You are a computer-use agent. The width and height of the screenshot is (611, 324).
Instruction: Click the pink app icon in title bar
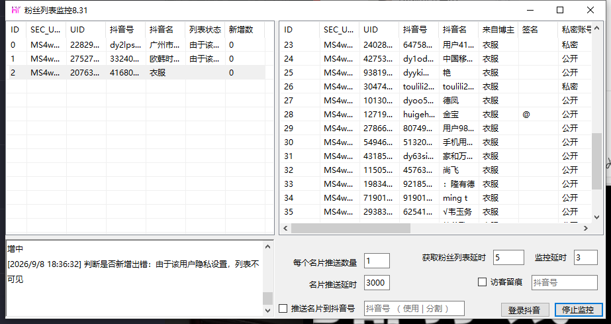click(16, 10)
